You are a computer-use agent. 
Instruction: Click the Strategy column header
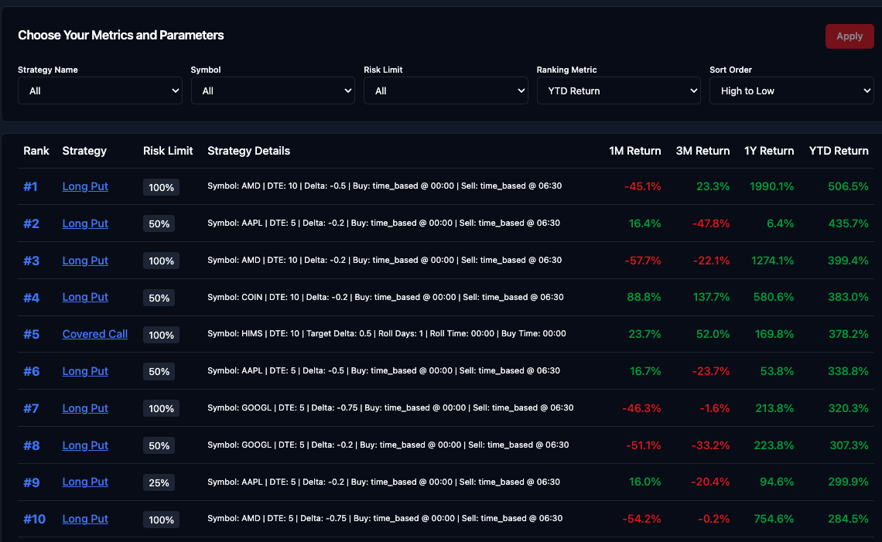point(84,151)
